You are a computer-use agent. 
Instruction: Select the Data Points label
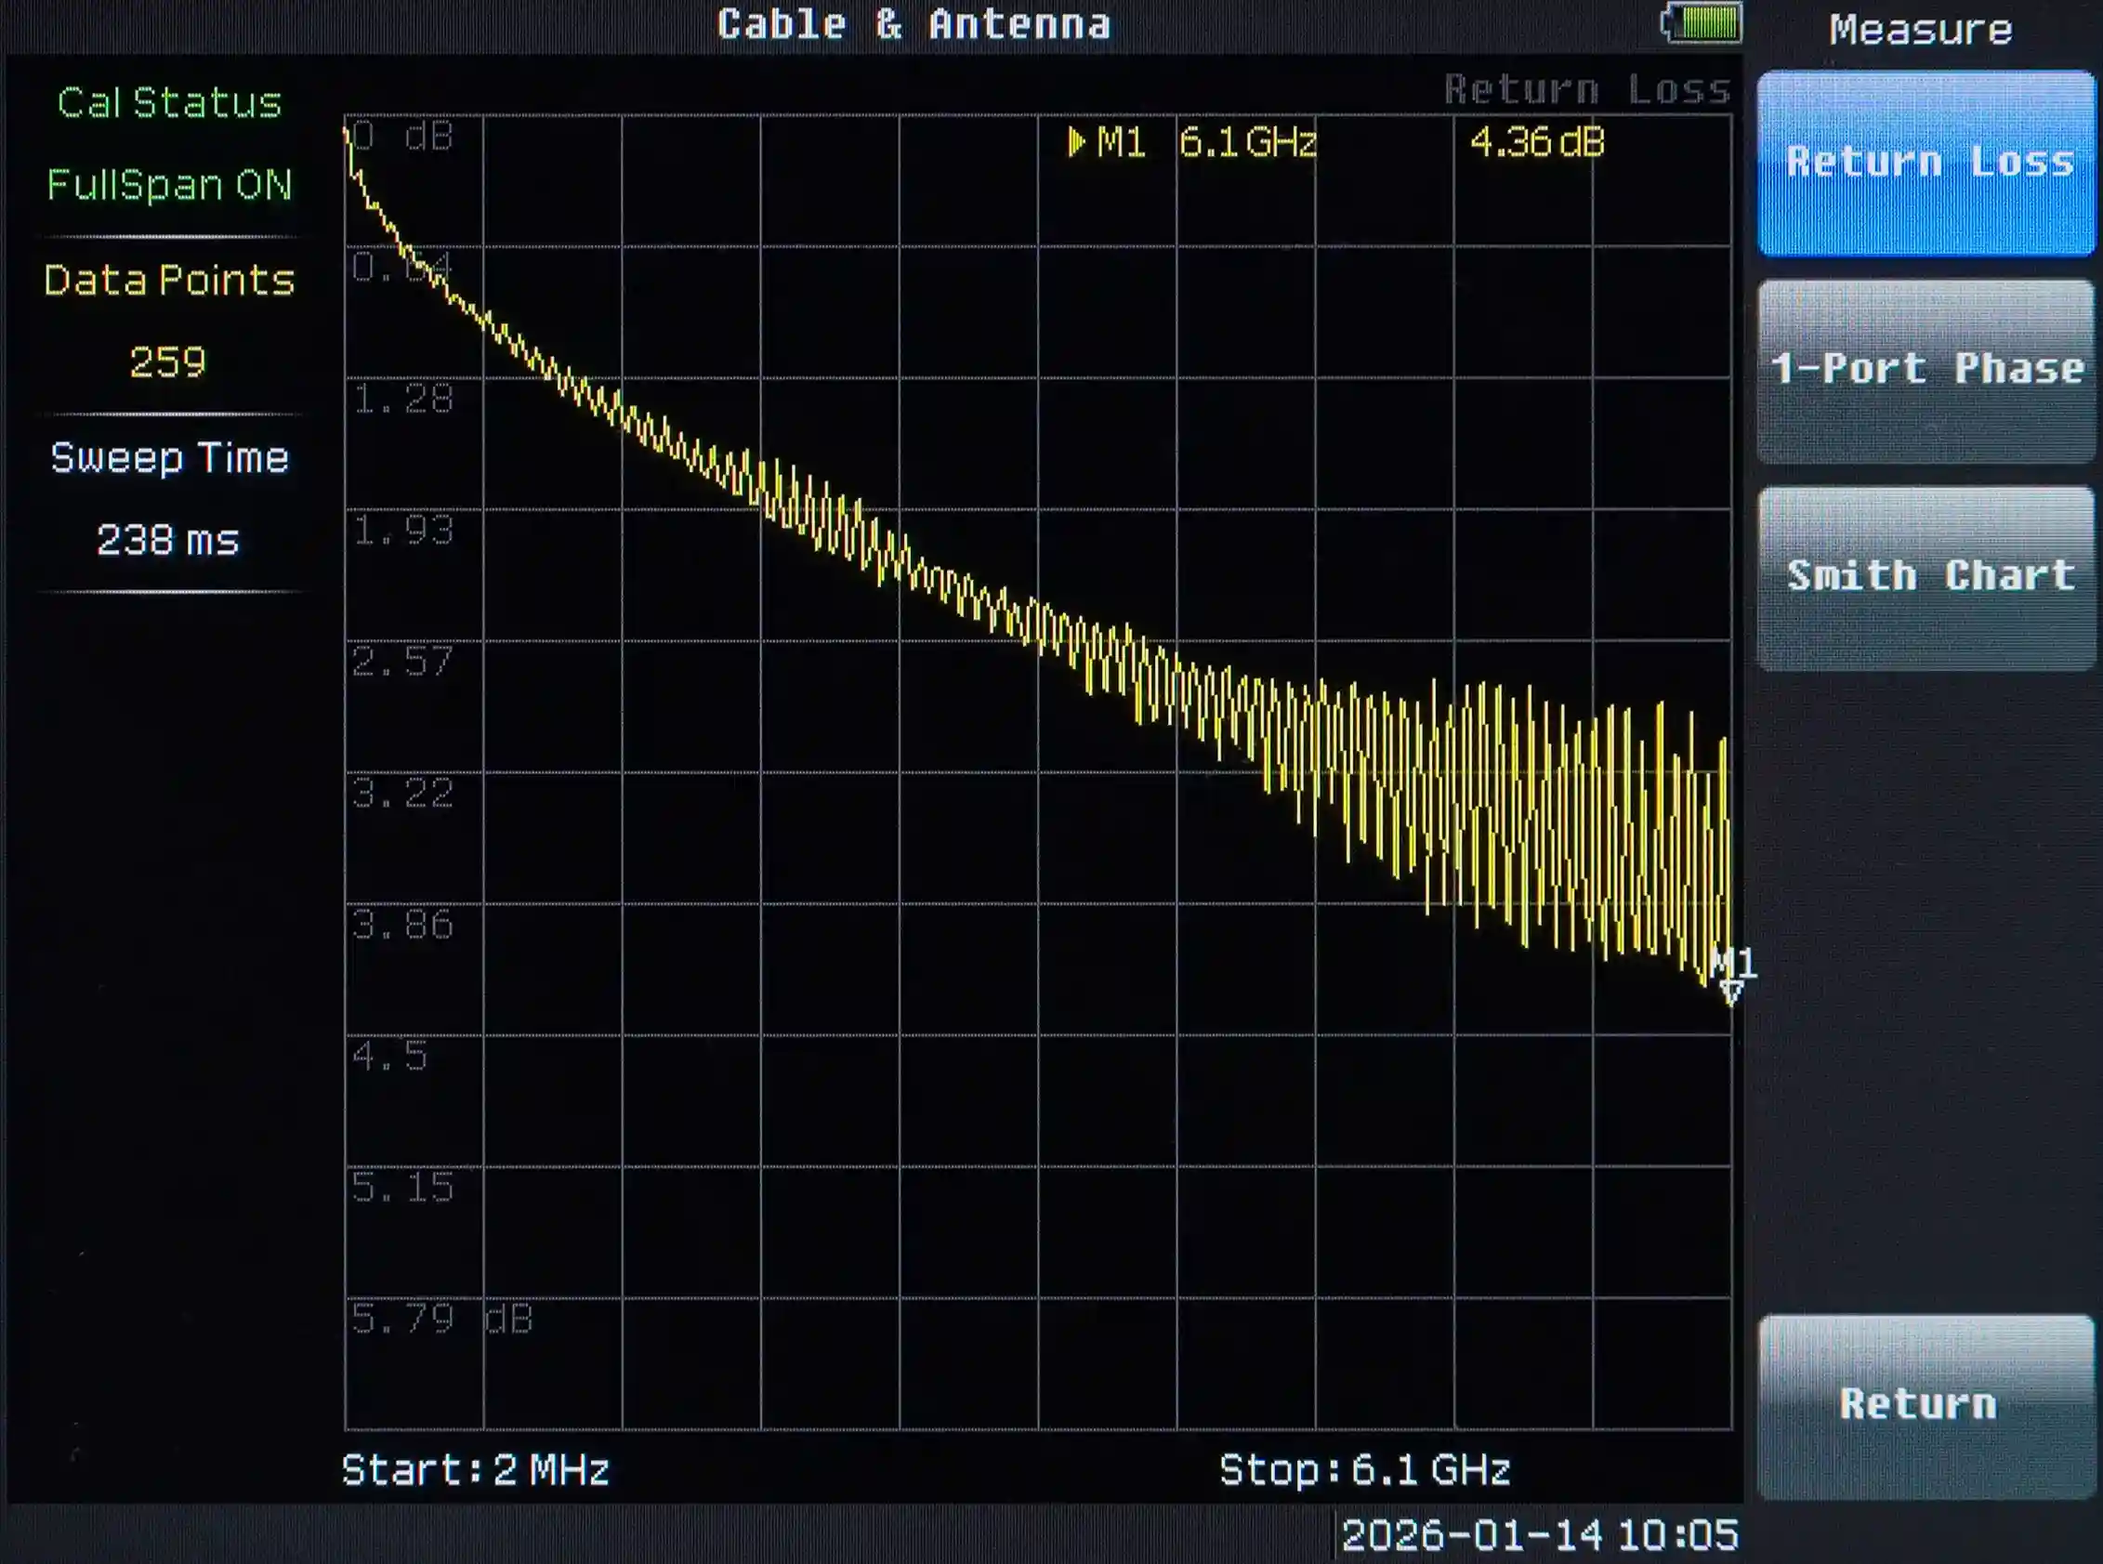(x=169, y=281)
